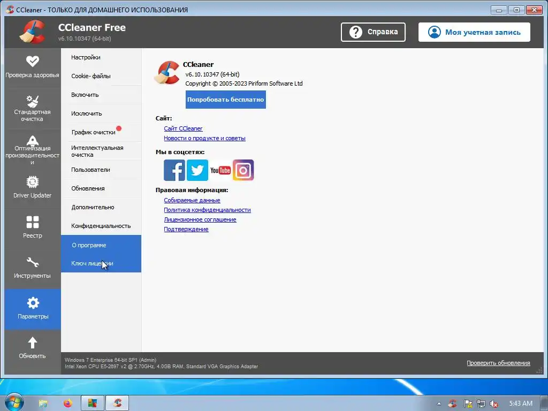Open the Реестр (Registry) section
This screenshot has width=548, height=411.
33,228
